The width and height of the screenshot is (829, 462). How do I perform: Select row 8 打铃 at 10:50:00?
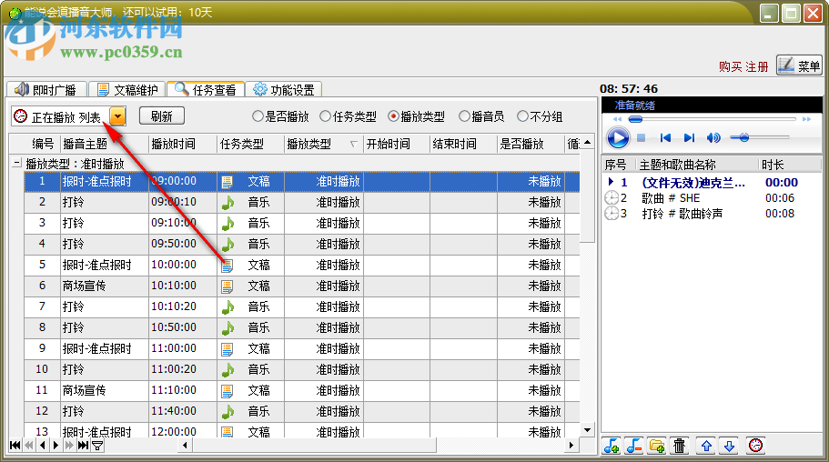point(302,327)
